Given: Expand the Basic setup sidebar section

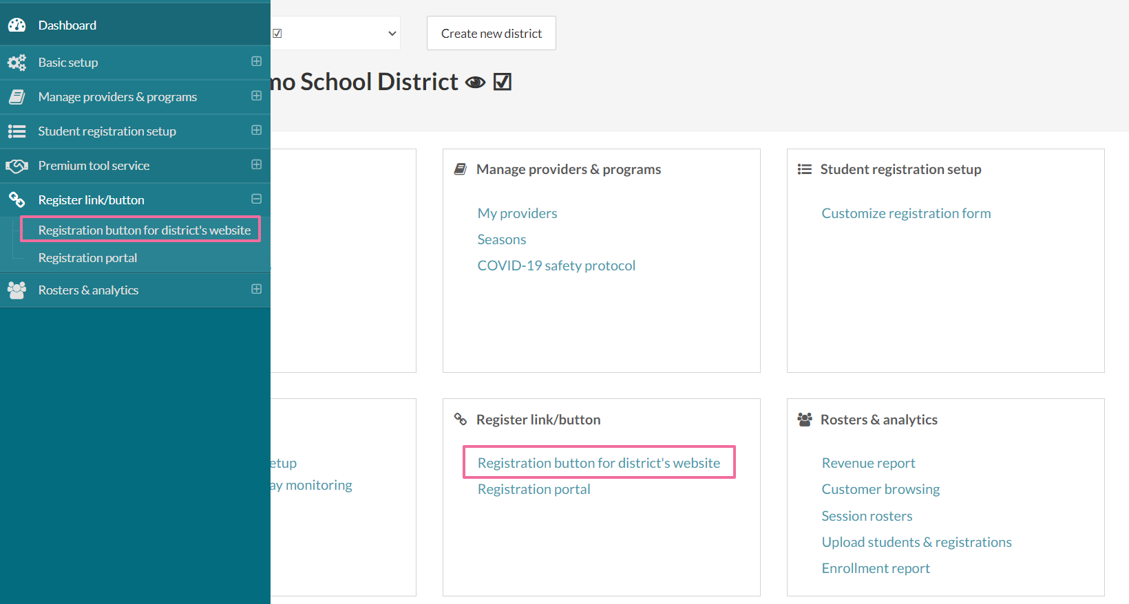Looking at the screenshot, I should tap(256, 61).
